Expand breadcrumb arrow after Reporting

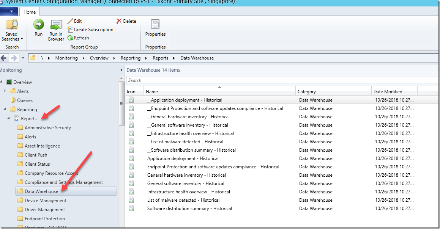[x=146, y=58]
